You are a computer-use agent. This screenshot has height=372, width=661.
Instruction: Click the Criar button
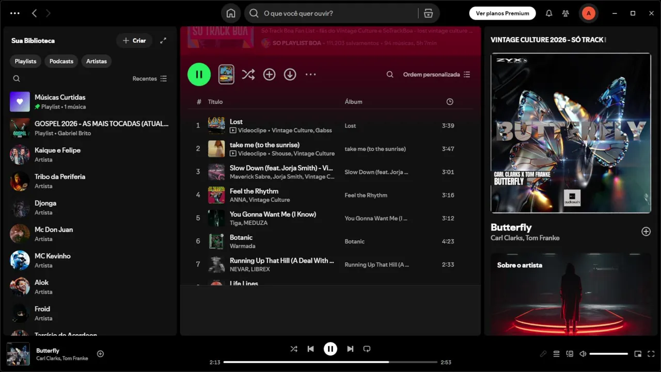click(x=134, y=40)
